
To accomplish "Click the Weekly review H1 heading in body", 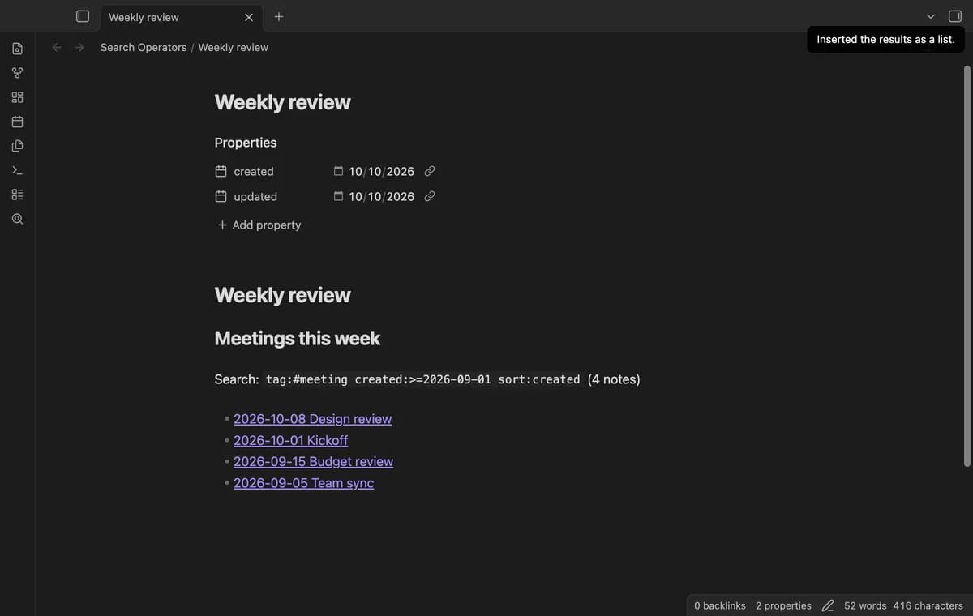I will point(282,295).
